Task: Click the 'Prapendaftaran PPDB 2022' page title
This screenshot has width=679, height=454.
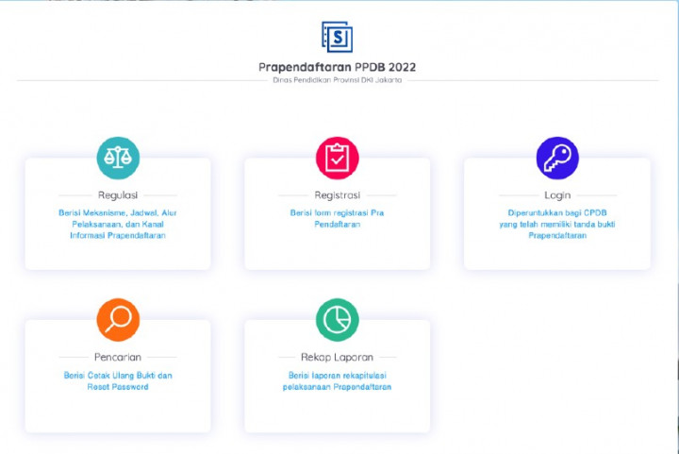Action: coord(337,67)
